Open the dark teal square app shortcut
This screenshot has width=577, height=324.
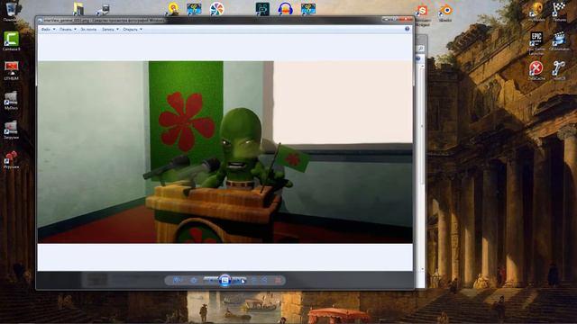click(x=262, y=9)
